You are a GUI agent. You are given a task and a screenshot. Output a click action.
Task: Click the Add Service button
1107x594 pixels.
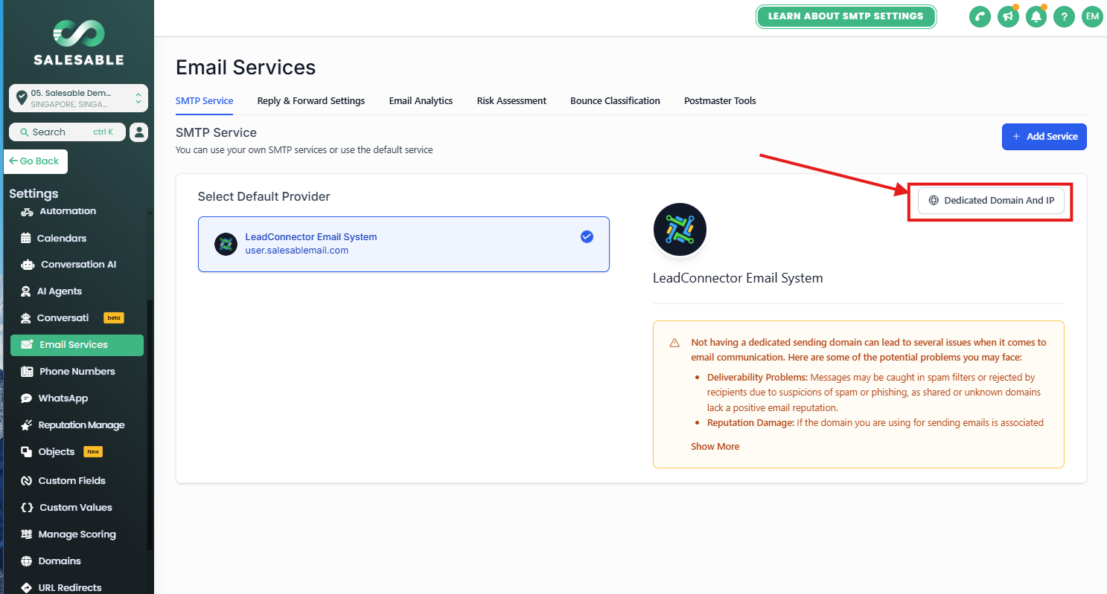coord(1044,137)
